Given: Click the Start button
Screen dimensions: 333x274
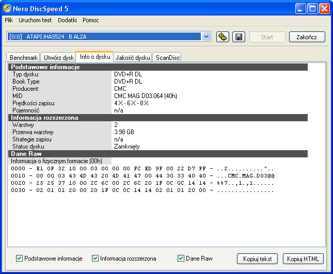Looking at the screenshot, I should point(267,37).
